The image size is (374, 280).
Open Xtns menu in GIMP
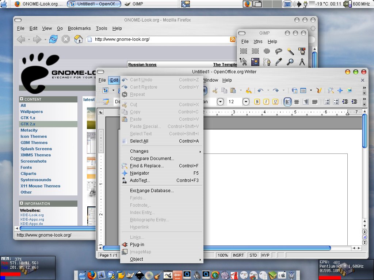pos(258,42)
